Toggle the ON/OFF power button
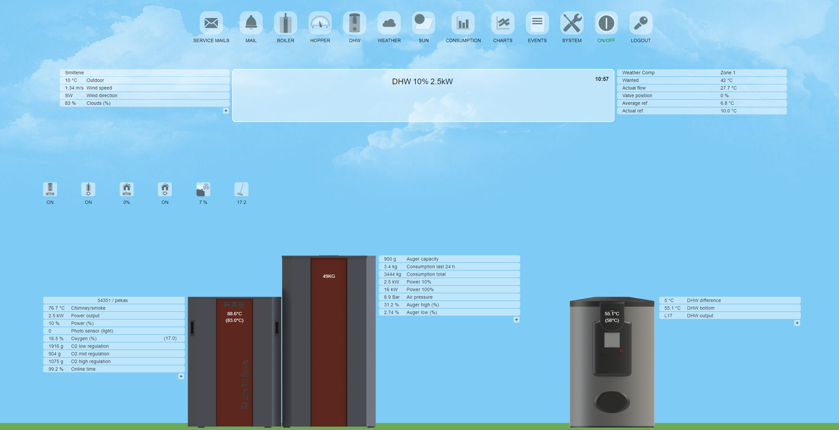Screen dimensions: 839x430 [x=606, y=23]
